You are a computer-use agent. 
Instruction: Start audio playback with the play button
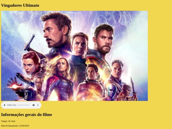[x=4, y=105]
